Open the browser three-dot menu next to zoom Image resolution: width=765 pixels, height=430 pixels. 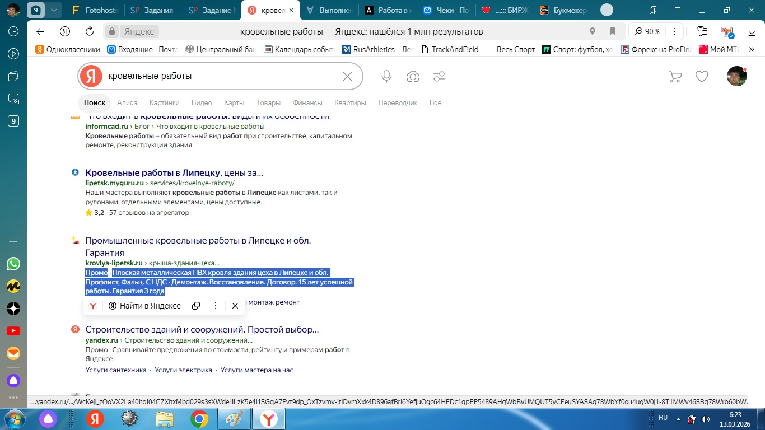click(x=675, y=31)
